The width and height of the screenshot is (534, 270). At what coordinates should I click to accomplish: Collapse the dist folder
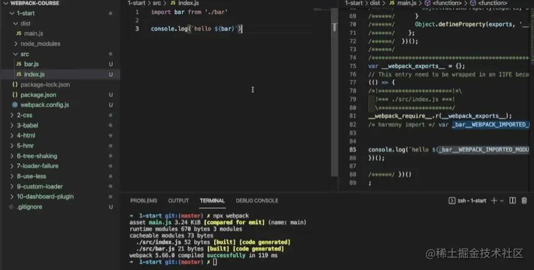(15, 23)
